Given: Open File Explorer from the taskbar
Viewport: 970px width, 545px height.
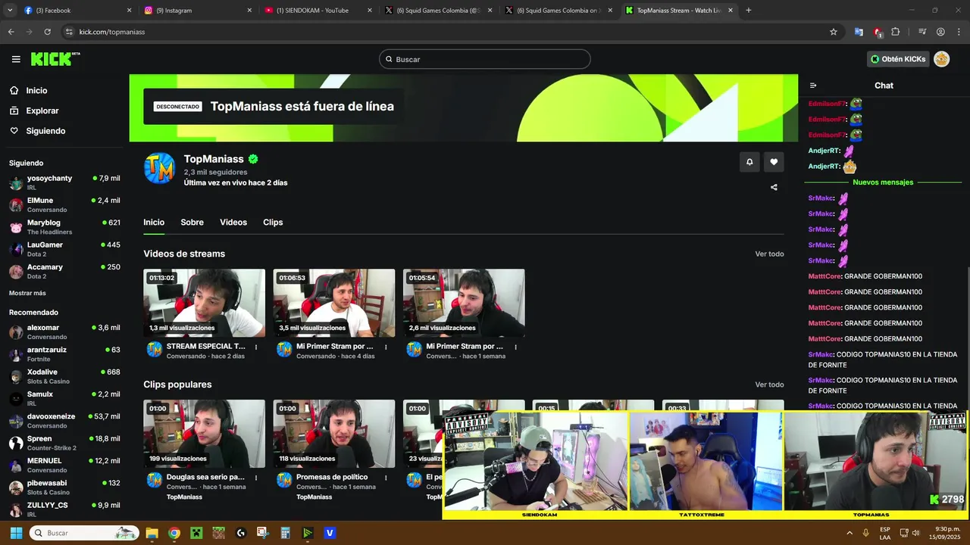Looking at the screenshot, I should tap(152, 533).
